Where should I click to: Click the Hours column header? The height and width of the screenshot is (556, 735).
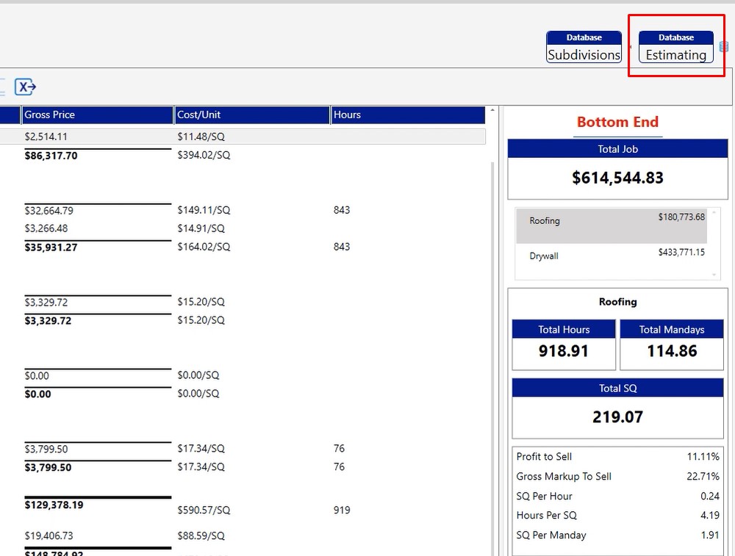[407, 115]
